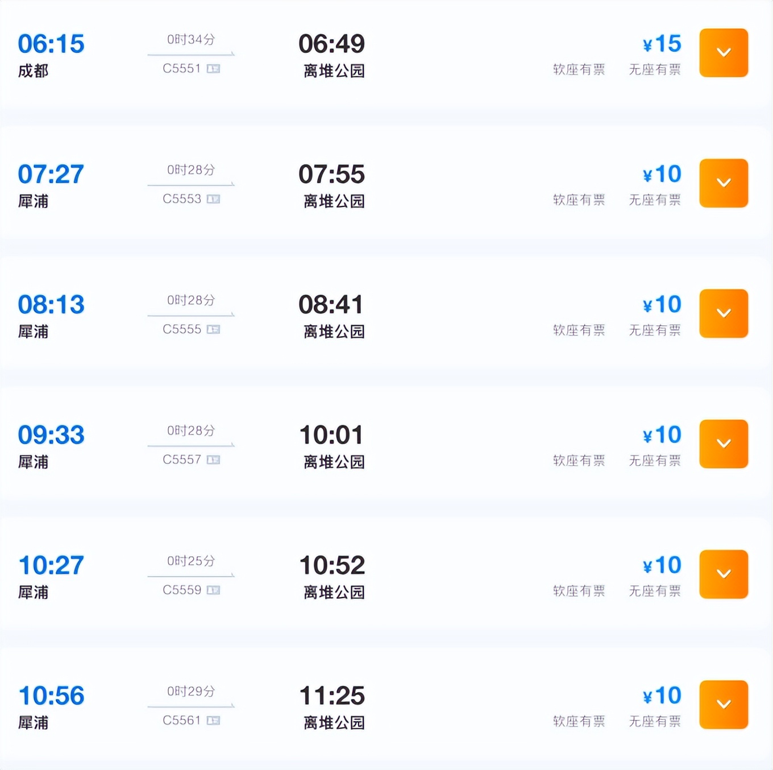Expand seat details for the 10:56 train
Viewport: 773px width, 770px height.
[x=723, y=704]
